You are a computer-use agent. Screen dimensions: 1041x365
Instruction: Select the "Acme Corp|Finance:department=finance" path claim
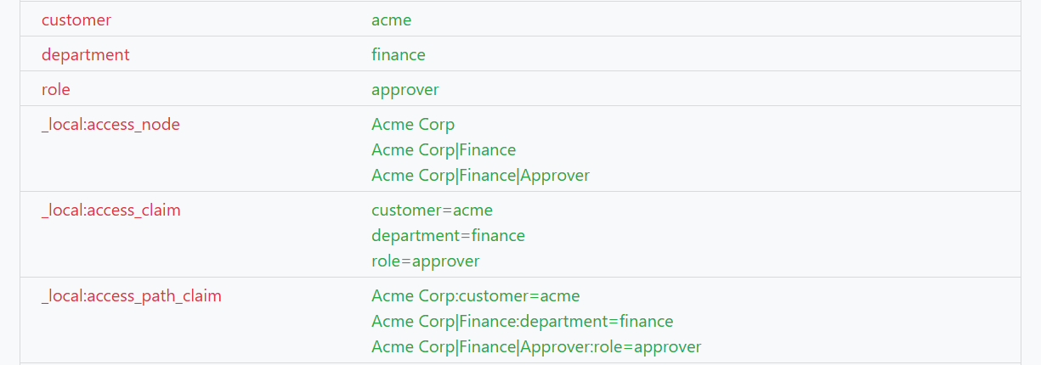[x=522, y=322]
